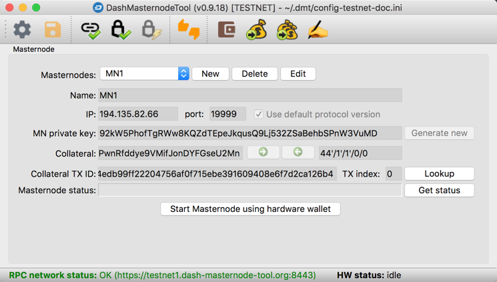Transfer funds from all masternodes icon

coord(287,29)
